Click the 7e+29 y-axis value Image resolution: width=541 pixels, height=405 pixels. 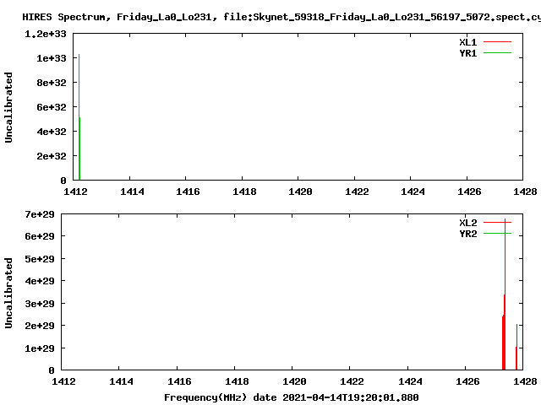(x=40, y=214)
